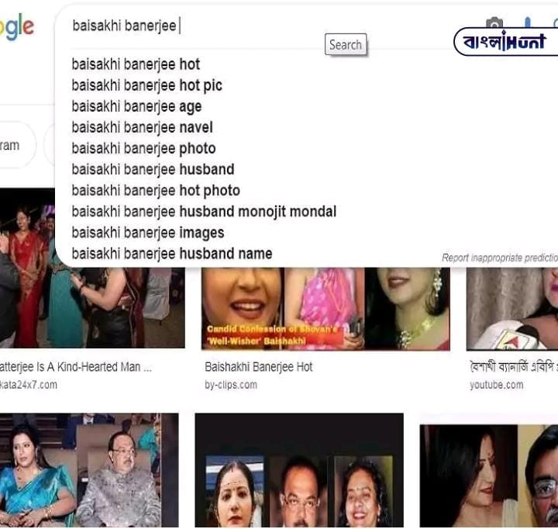The image size is (558, 529).
Task: Choose the 'baisakhi banerjee photo' suggestion
Action: [x=143, y=149]
